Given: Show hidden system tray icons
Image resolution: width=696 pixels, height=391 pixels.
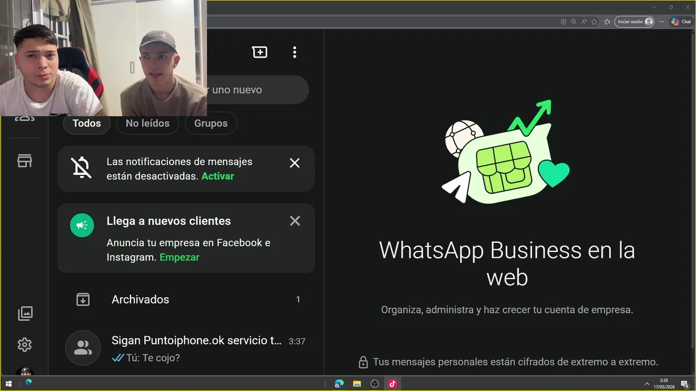Looking at the screenshot, I should (647, 384).
